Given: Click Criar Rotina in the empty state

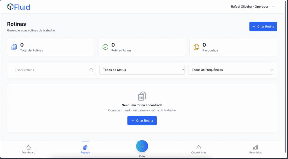Looking at the screenshot, I should (142, 121).
